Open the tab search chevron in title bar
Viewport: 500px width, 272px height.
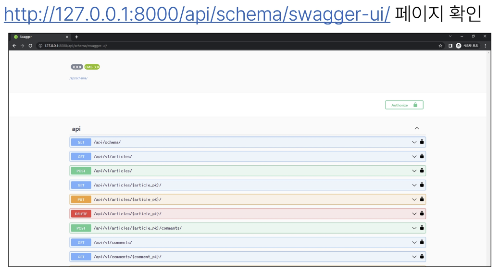(450, 37)
